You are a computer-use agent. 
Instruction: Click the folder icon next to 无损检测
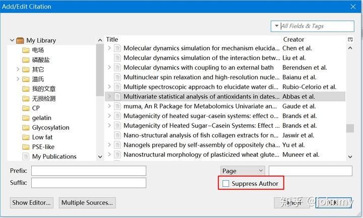point(26,99)
